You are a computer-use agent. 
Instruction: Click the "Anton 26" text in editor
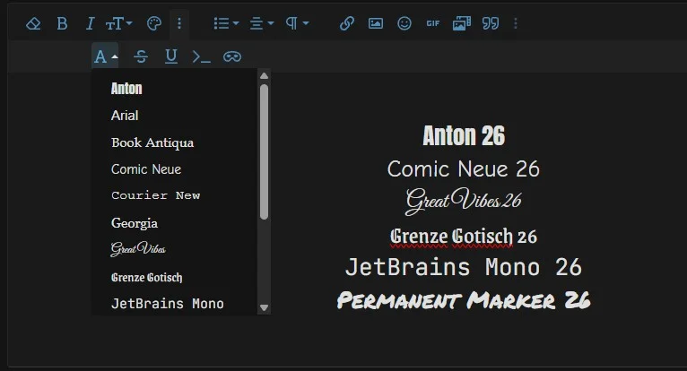click(464, 135)
